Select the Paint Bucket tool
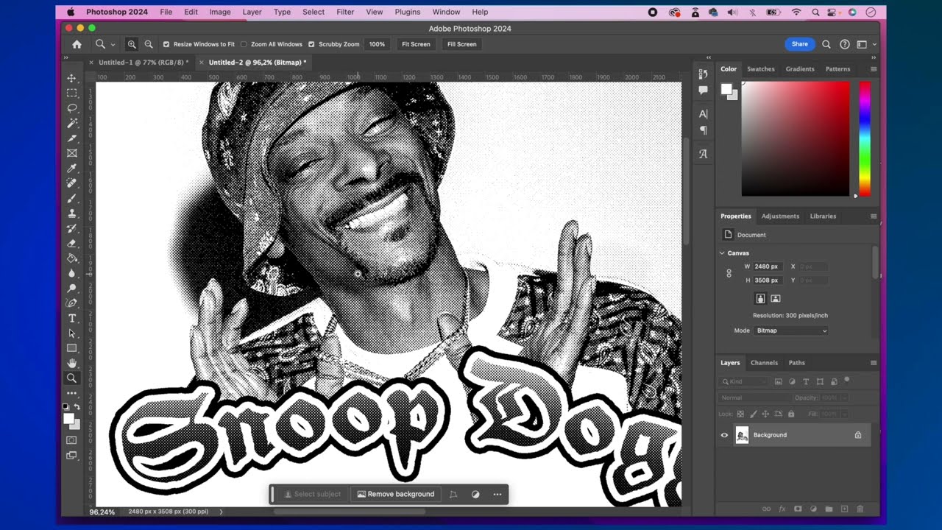The height and width of the screenshot is (530, 942). click(72, 258)
